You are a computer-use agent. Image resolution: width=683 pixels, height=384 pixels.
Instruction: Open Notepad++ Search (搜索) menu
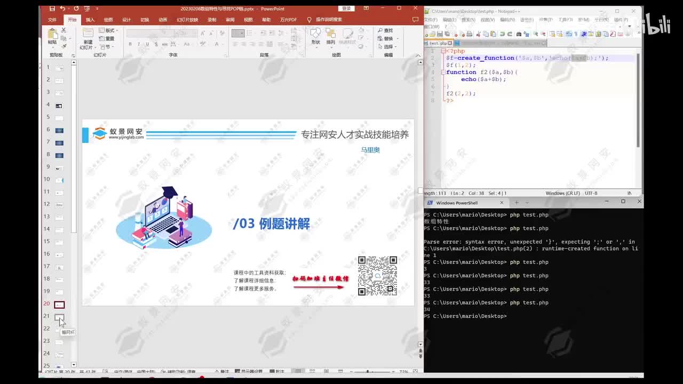click(x=468, y=20)
